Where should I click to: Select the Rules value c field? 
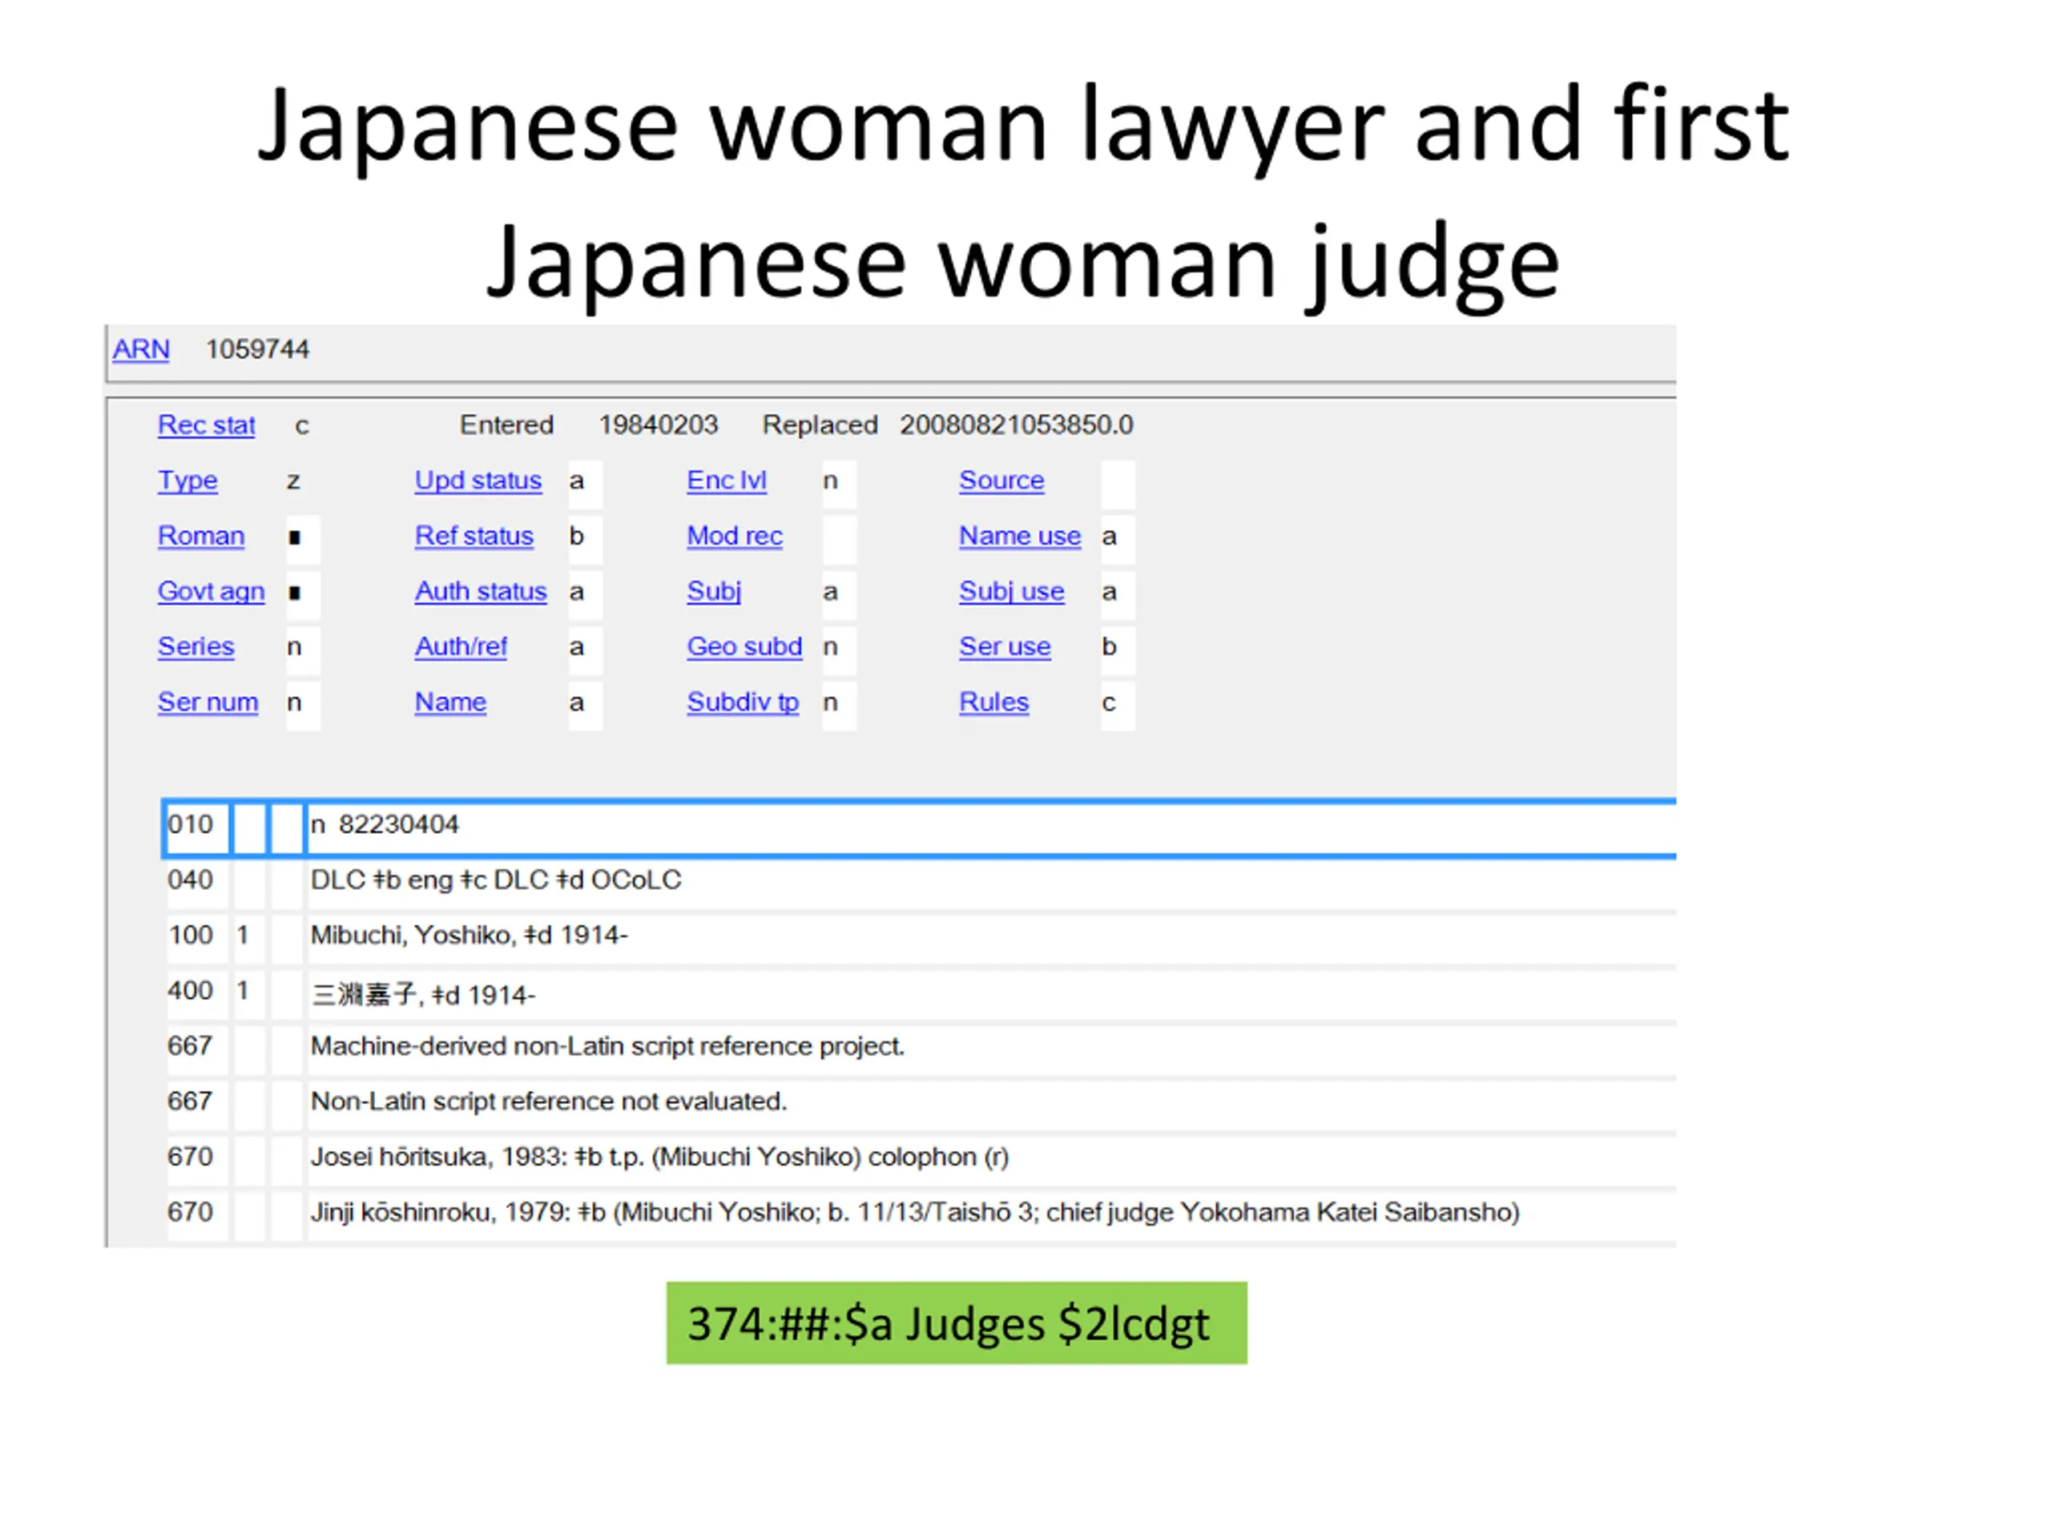1118,705
